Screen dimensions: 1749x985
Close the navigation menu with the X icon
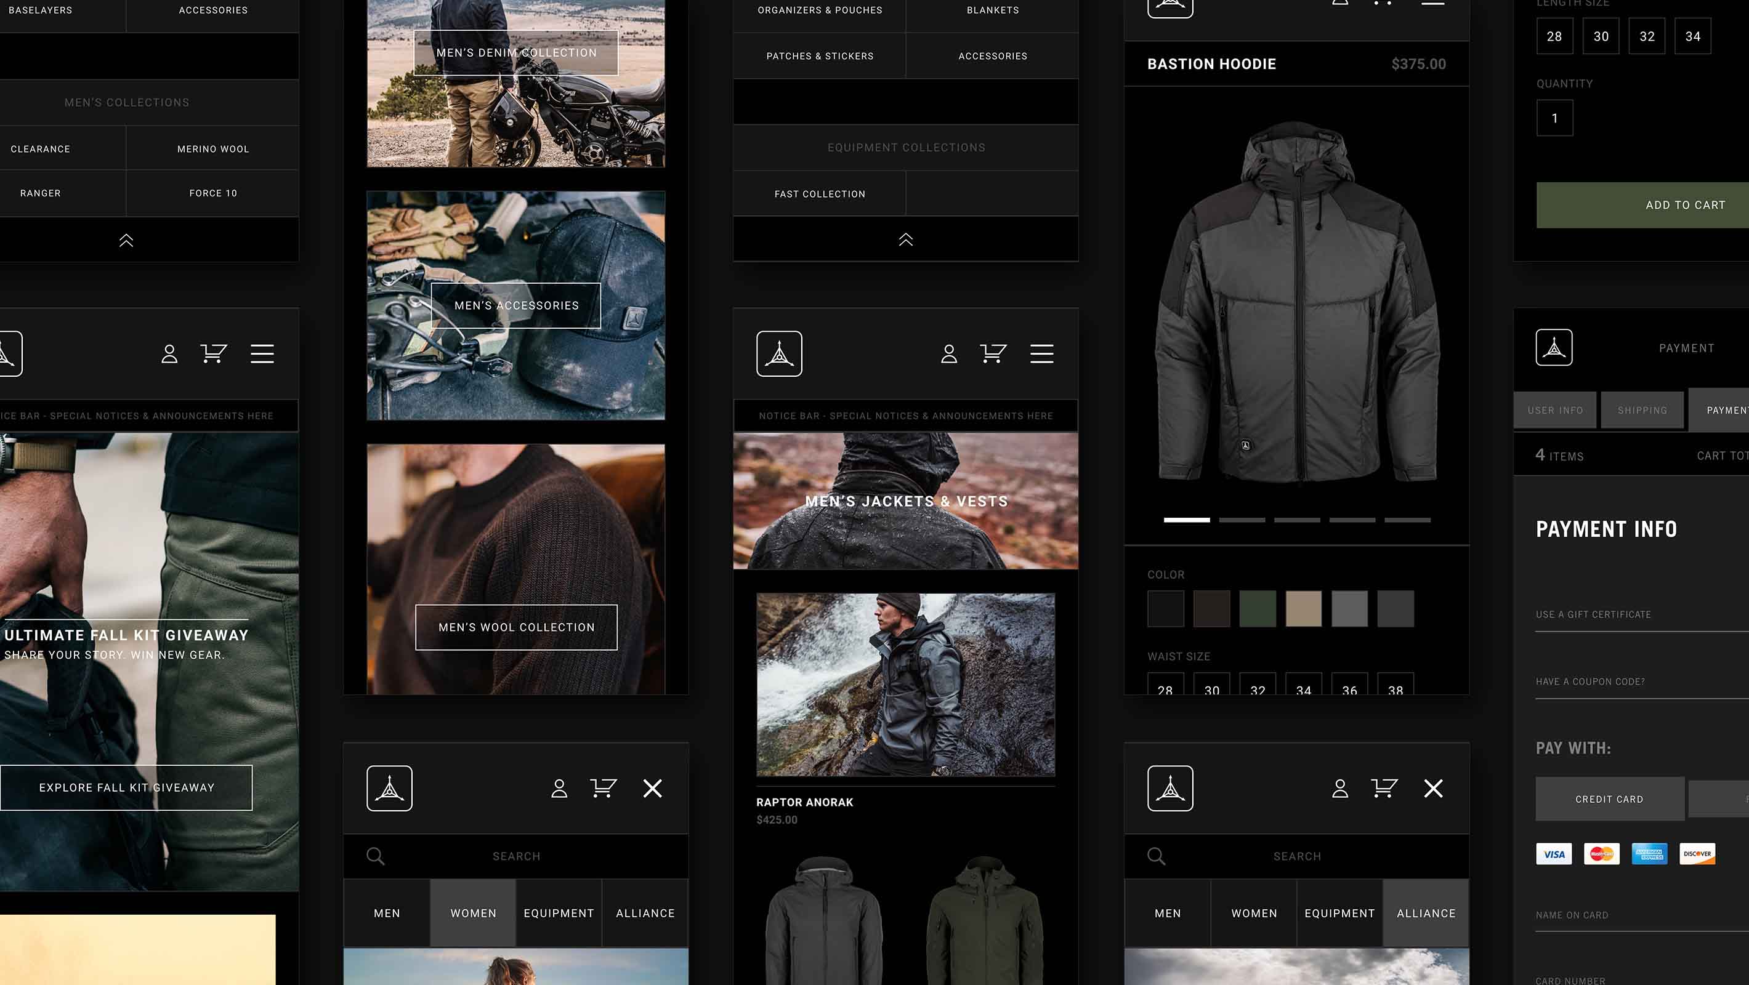coord(652,788)
